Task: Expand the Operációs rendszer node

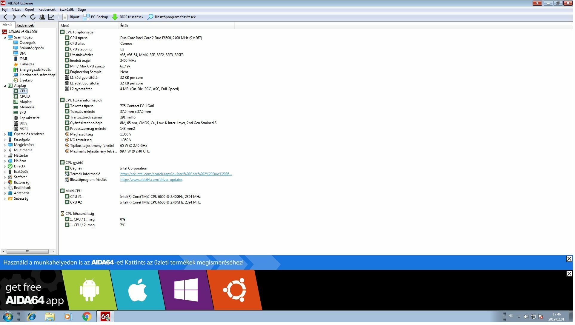Action: tap(5, 134)
